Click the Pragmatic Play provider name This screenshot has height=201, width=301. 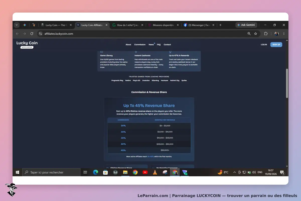[117, 80]
